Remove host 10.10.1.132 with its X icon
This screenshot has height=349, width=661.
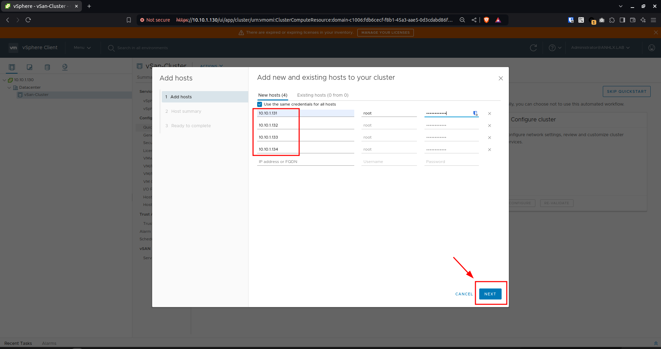(x=490, y=126)
